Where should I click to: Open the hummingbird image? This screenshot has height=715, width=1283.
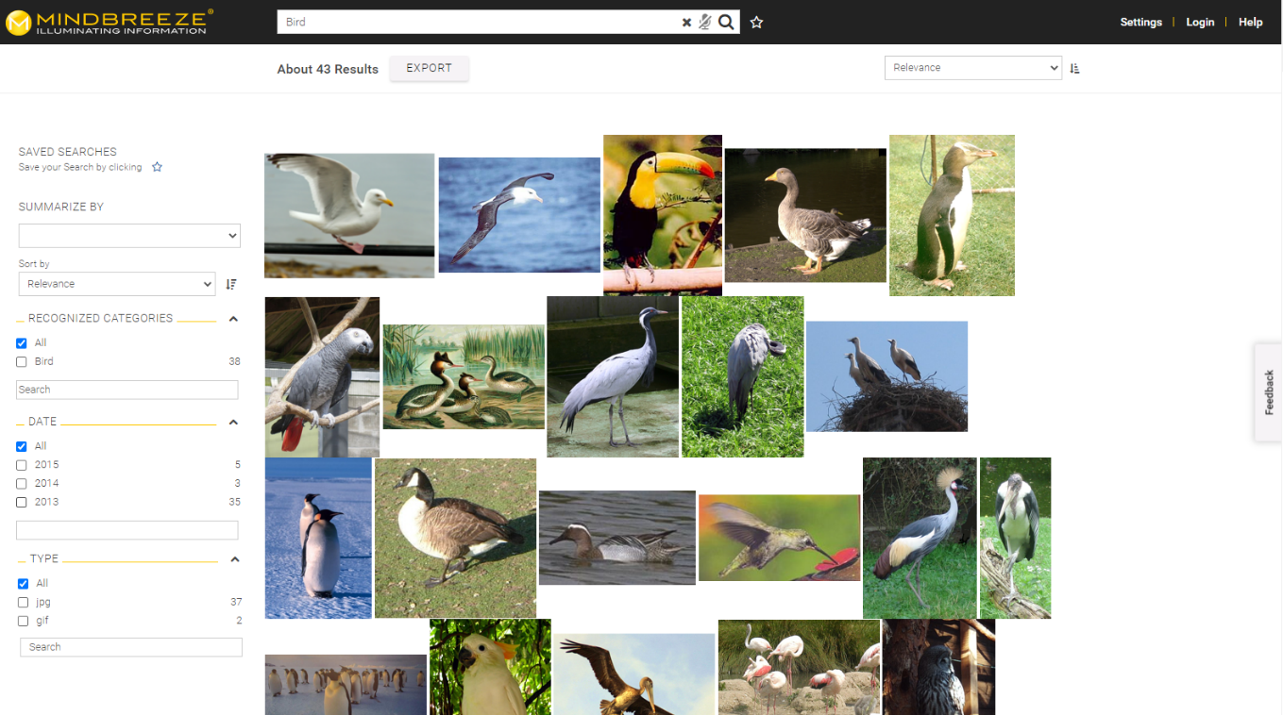pos(779,538)
